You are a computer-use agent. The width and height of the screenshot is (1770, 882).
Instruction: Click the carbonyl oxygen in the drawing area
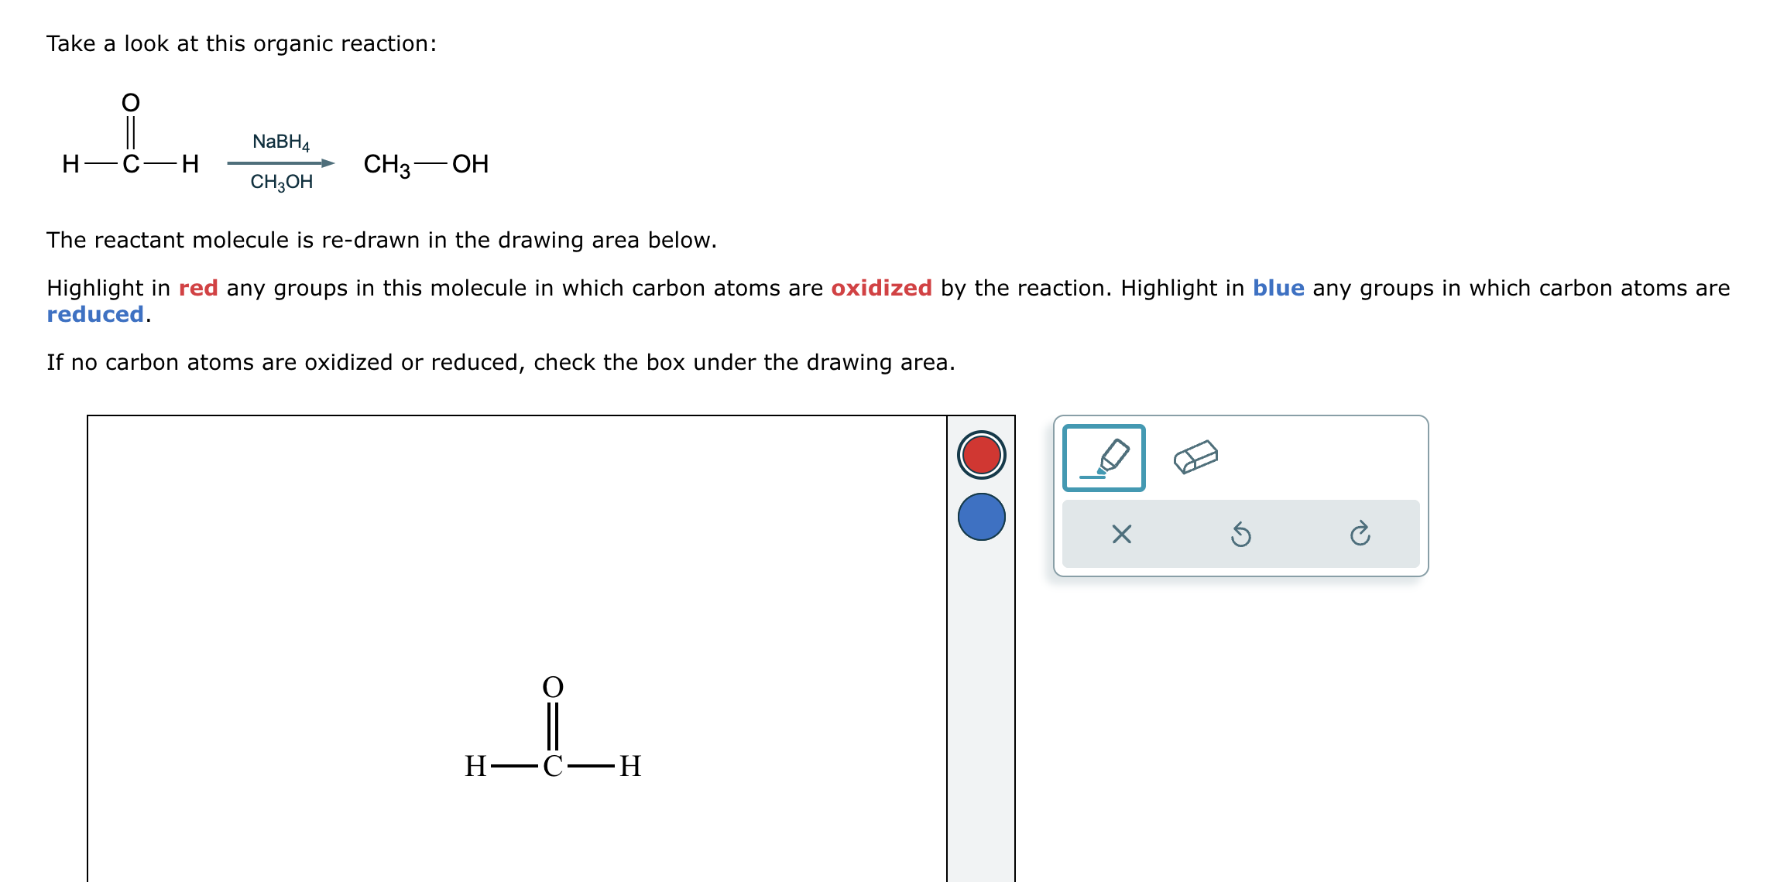(553, 685)
